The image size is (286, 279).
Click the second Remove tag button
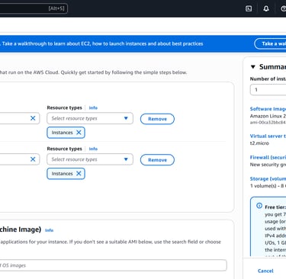click(x=157, y=160)
